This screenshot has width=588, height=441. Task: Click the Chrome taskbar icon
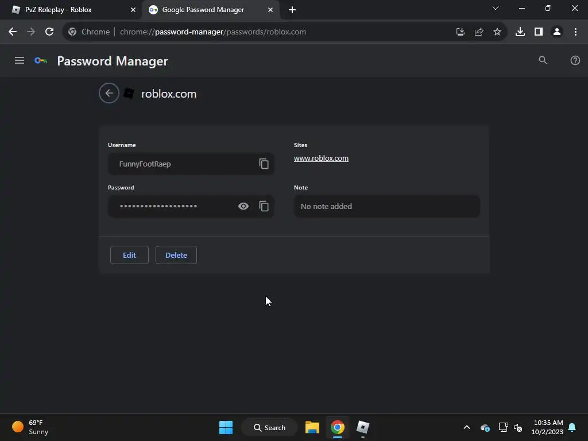point(338,427)
